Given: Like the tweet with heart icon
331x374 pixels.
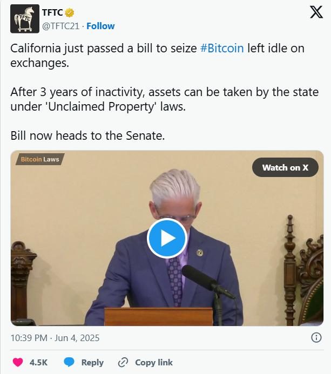Looking at the screenshot, I should click(x=18, y=362).
